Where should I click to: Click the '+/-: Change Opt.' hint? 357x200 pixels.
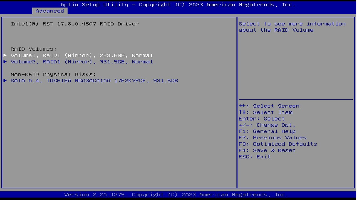coord(267,125)
